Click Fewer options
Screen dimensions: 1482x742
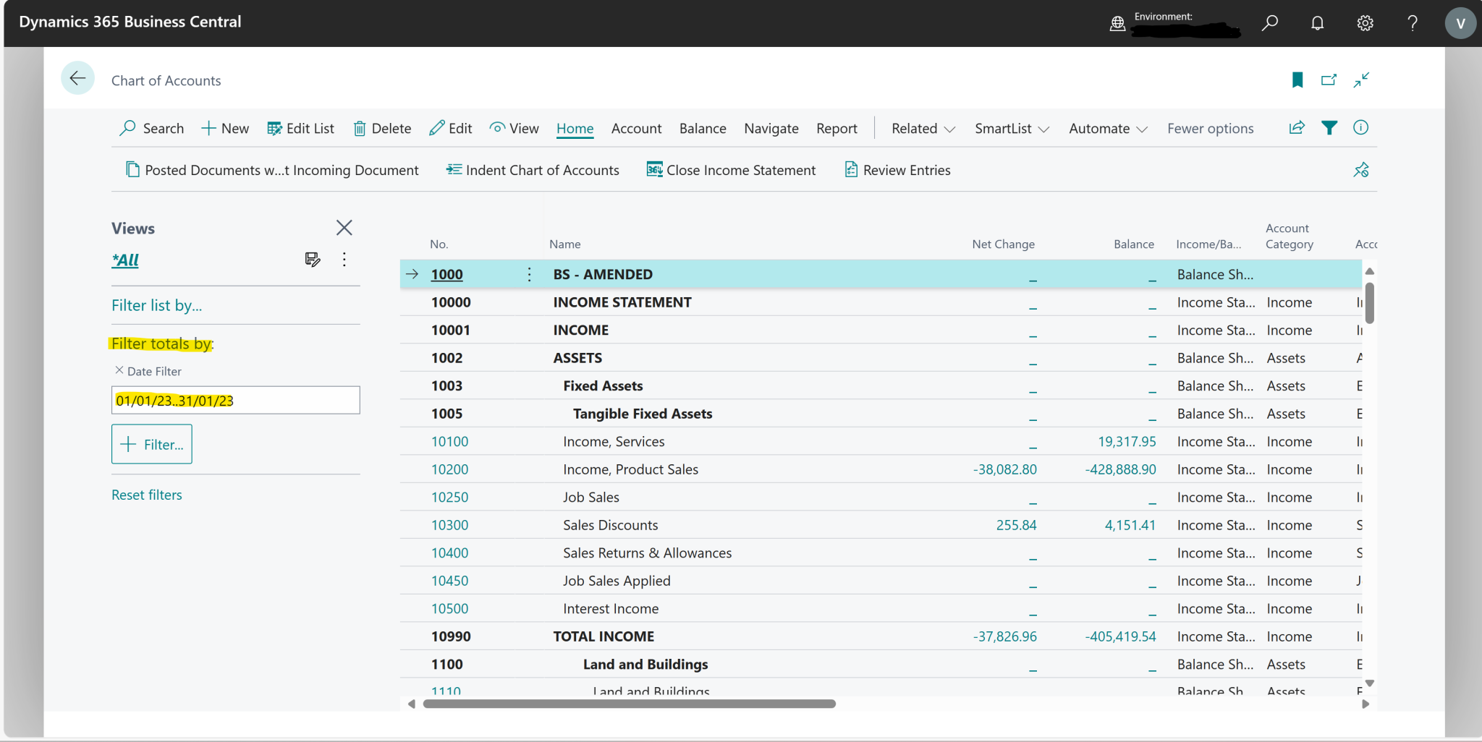point(1210,129)
